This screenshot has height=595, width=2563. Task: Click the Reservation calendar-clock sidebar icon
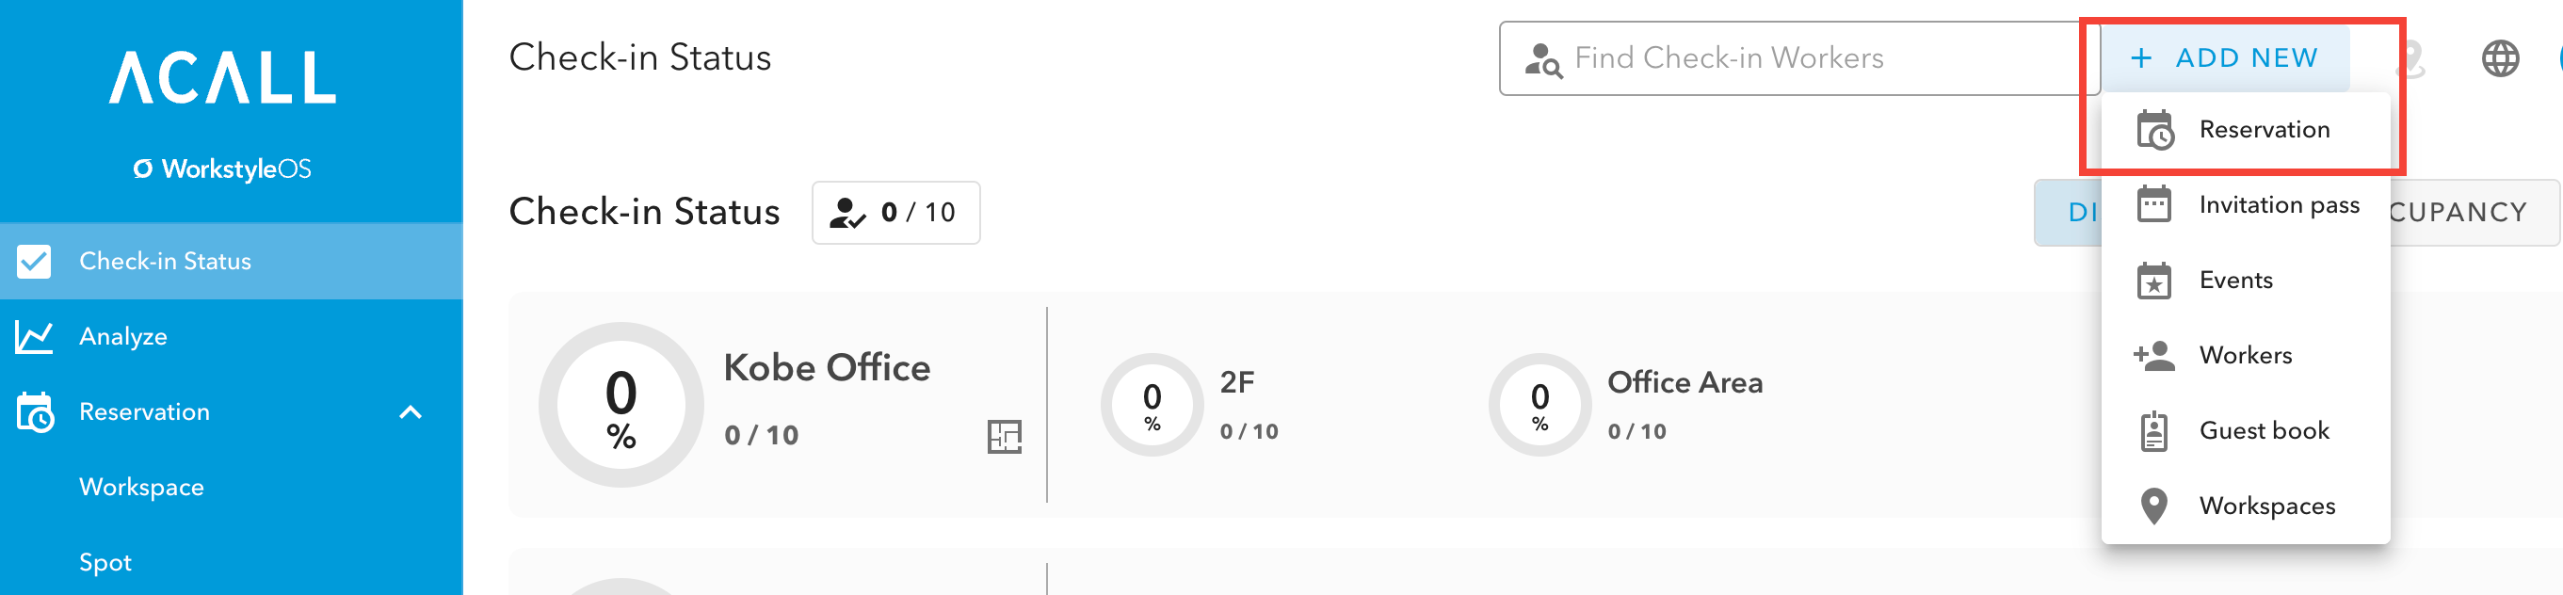(35, 412)
